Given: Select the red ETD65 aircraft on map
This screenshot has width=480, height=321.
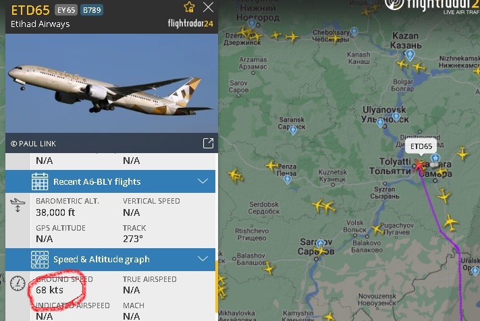Looking at the screenshot, I should 419,165.
